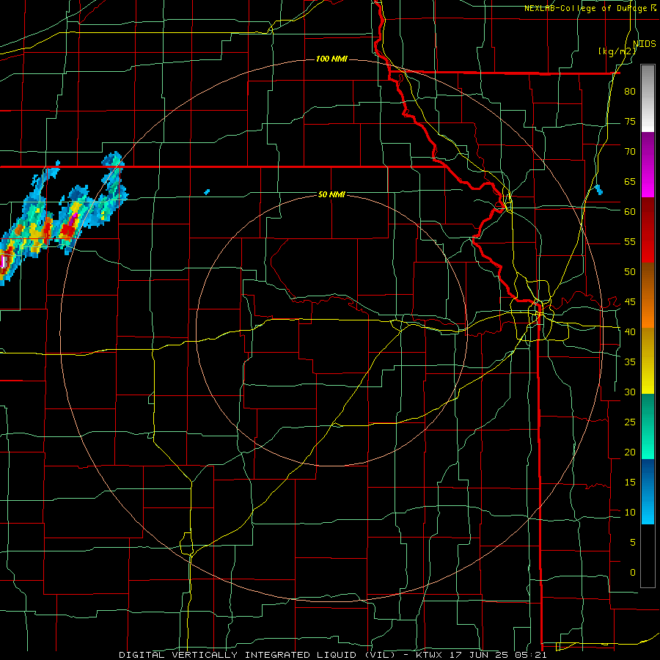This screenshot has width=660, height=660.
Task: Click the 17 JUN 25 05:21 timestamp
Action: 499,655
